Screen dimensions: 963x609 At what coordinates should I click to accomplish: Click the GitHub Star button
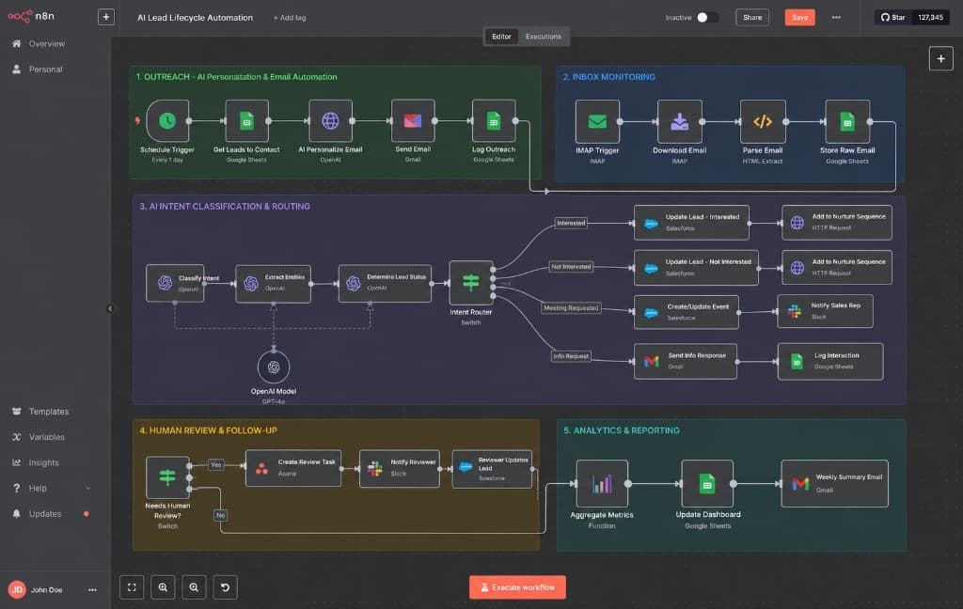tap(893, 17)
